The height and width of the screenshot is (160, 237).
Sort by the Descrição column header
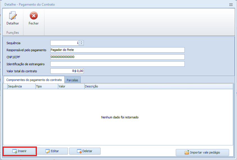[157, 86]
